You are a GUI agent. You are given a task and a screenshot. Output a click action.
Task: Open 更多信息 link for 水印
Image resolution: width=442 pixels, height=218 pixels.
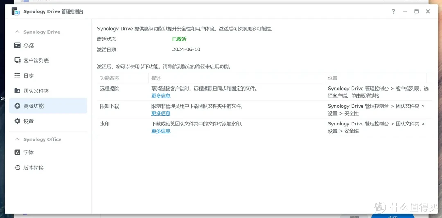coord(161,131)
